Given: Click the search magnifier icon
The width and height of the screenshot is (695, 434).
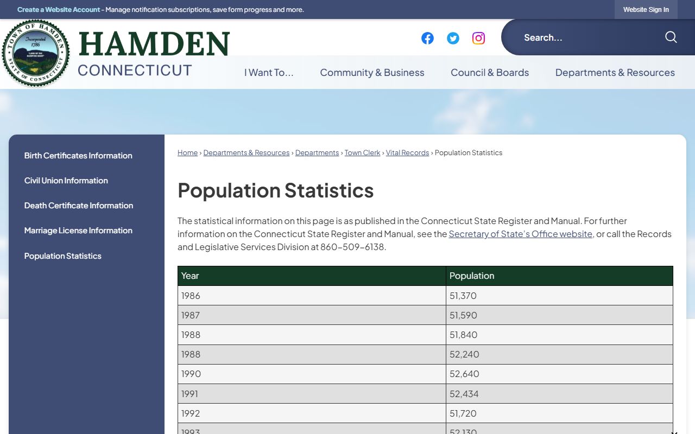Looking at the screenshot, I should pyautogui.click(x=671, y=37).
